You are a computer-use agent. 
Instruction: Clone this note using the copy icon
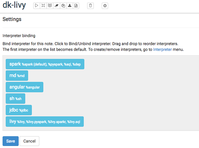(63, 6)
